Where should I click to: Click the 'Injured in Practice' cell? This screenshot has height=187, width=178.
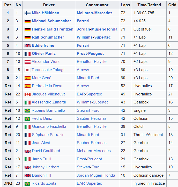pyautogui.click(x=149, y=183)
